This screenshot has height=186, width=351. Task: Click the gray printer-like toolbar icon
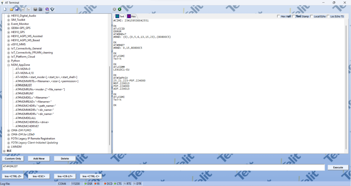point(35,9)
